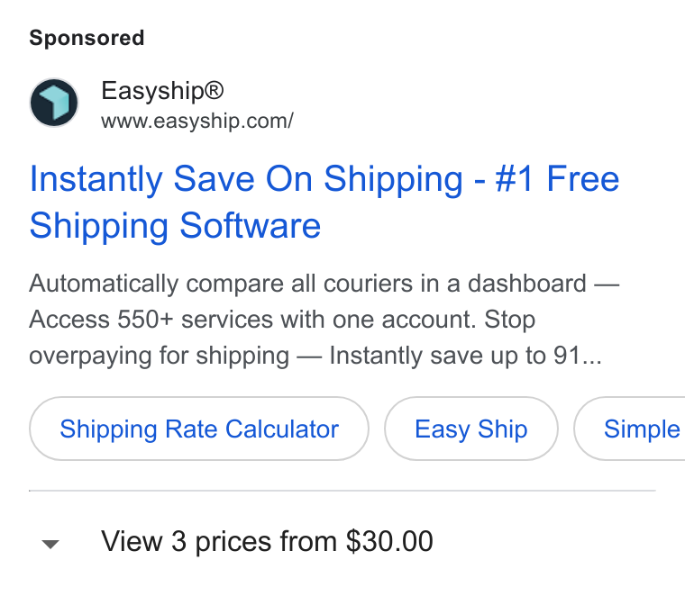
Task: Click the partially visible Simple chip
Action: [x=629, y=429]
